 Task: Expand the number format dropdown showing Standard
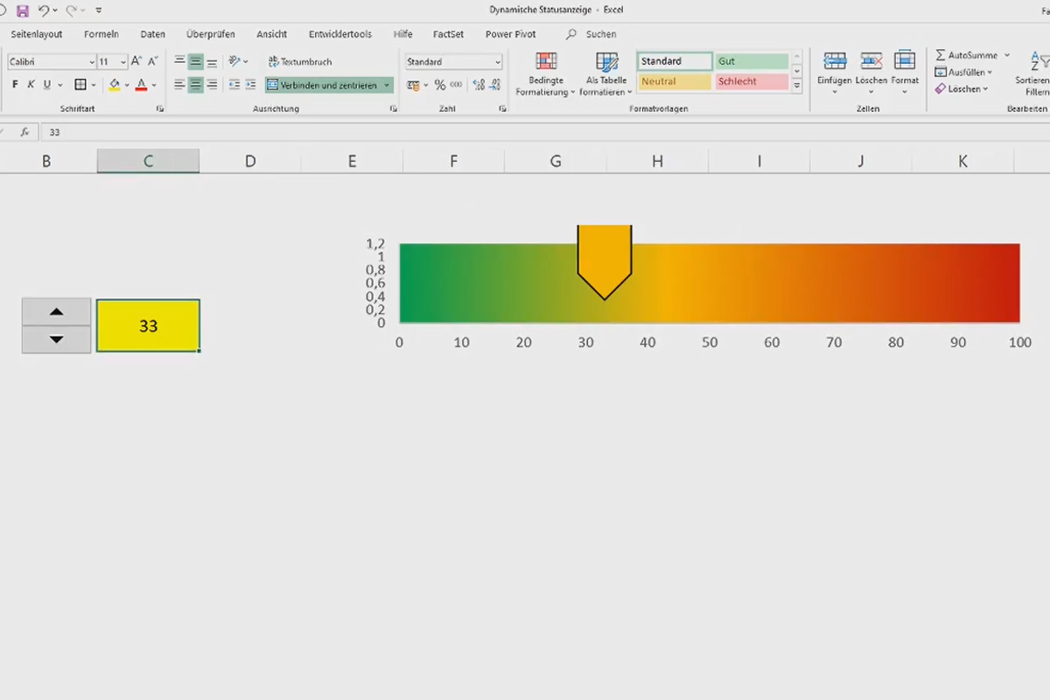[x=497, y=61]
